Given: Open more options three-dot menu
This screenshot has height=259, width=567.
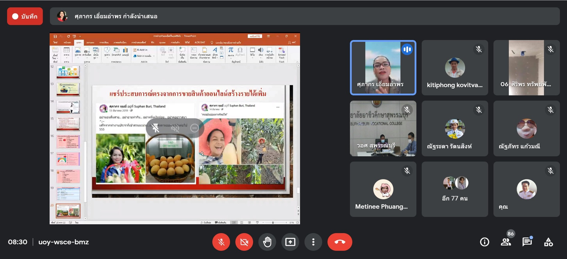Looking at the screenshot, I should point(313,242).
